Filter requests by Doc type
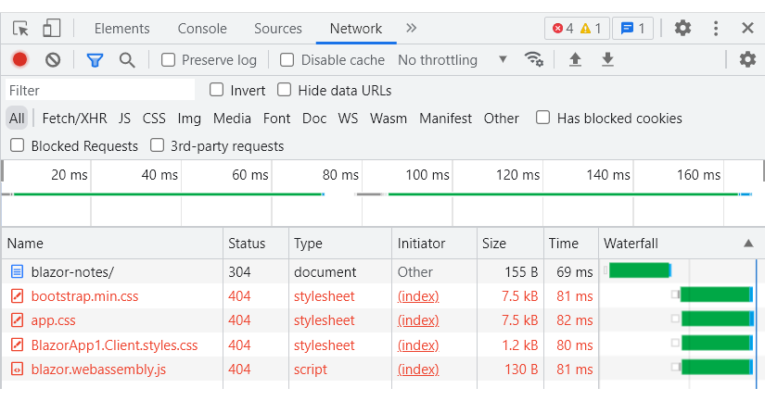Image resolution: width=765 pixels, height=401 pixels. tap(314, 119)
